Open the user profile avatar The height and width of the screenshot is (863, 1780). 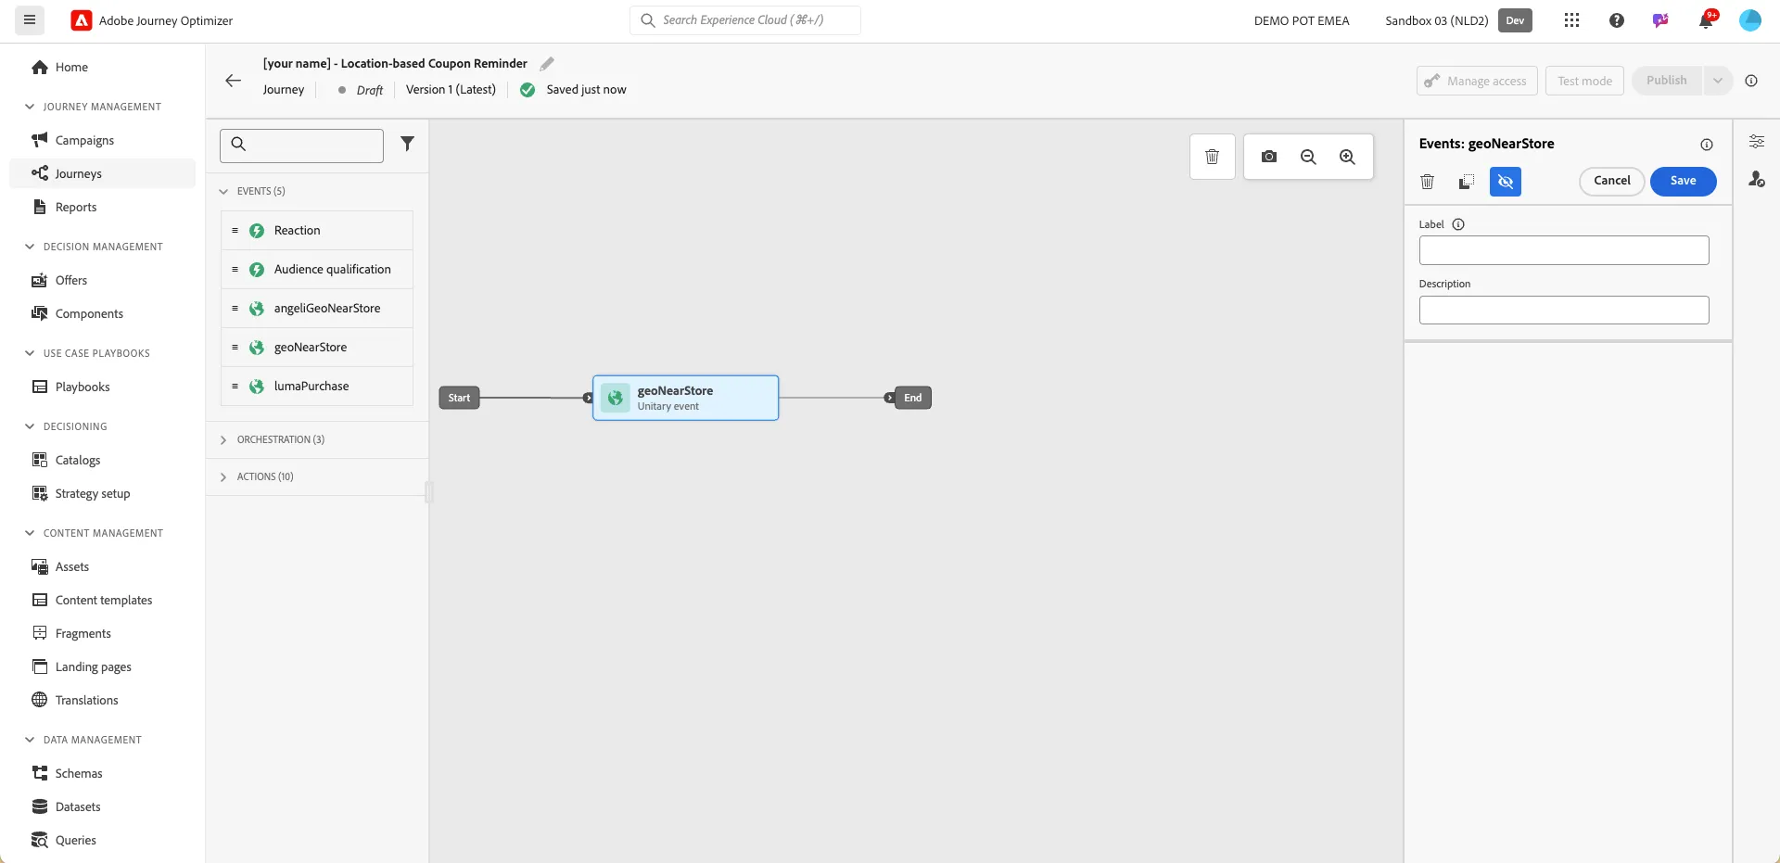1750,20
